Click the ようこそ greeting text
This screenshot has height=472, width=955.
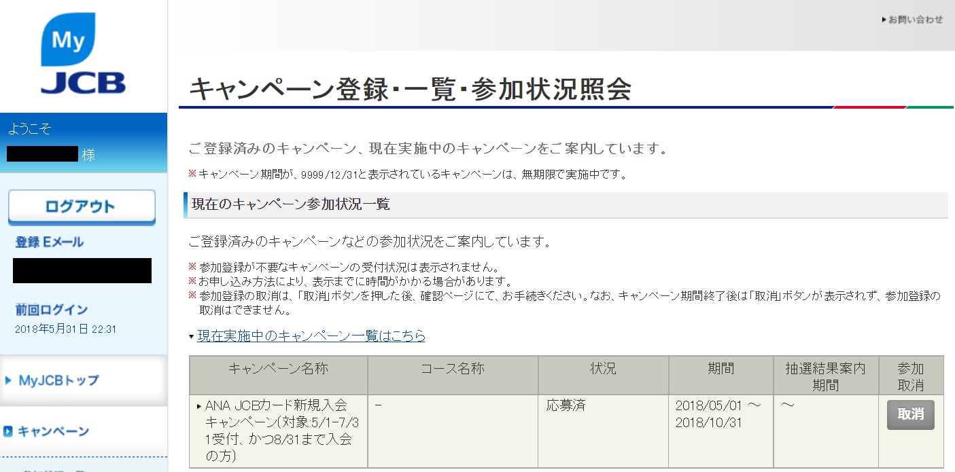click(29, 129)
